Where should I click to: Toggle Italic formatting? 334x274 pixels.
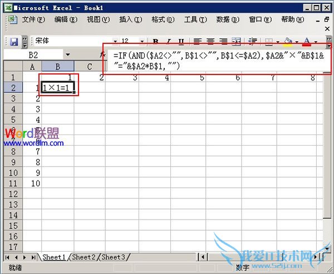169,41
